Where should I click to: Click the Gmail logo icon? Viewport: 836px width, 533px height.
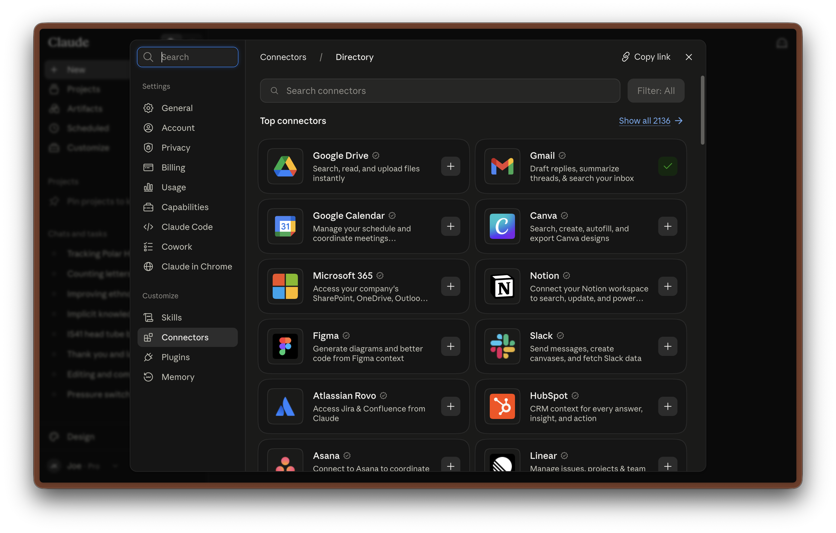(502, 166)
